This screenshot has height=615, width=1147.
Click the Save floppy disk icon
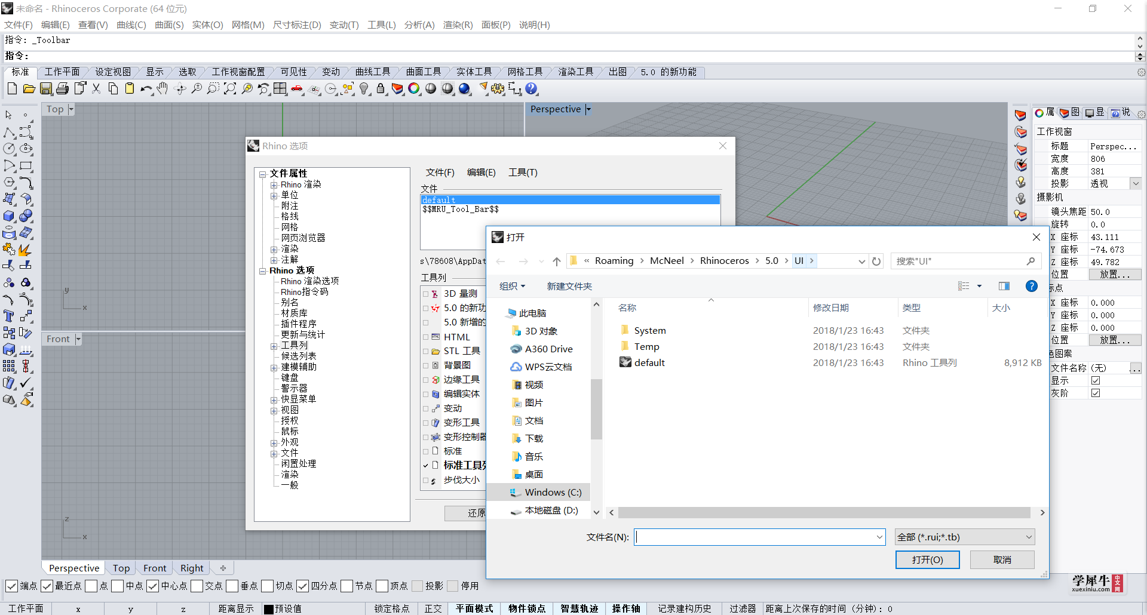[46, 89]
